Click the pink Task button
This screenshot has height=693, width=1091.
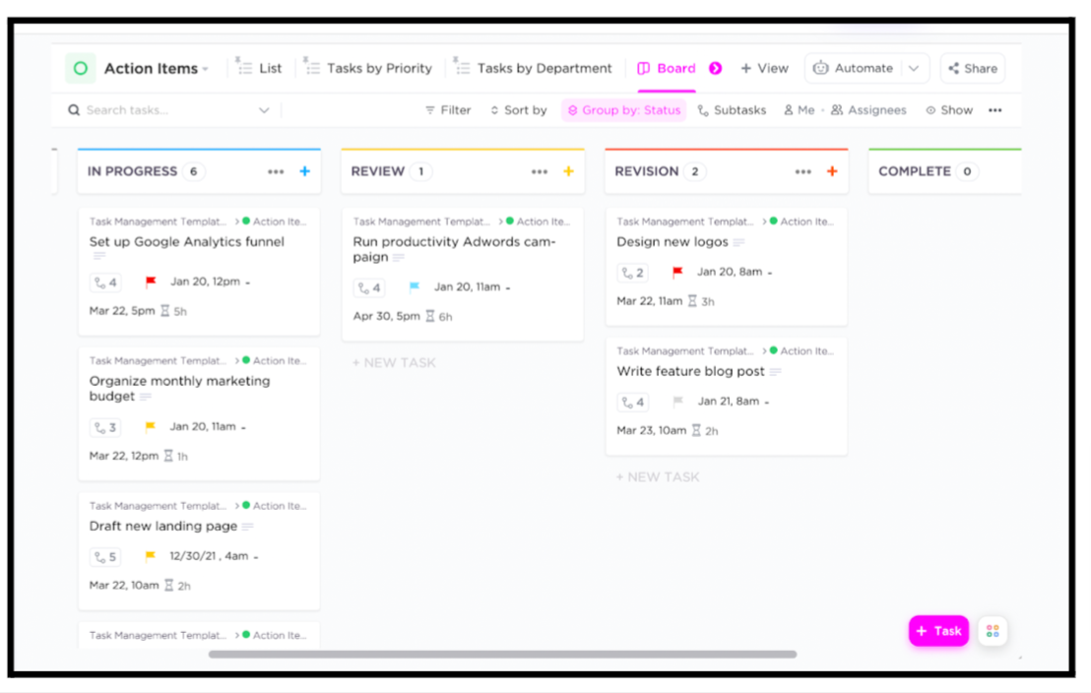point(937,631)
